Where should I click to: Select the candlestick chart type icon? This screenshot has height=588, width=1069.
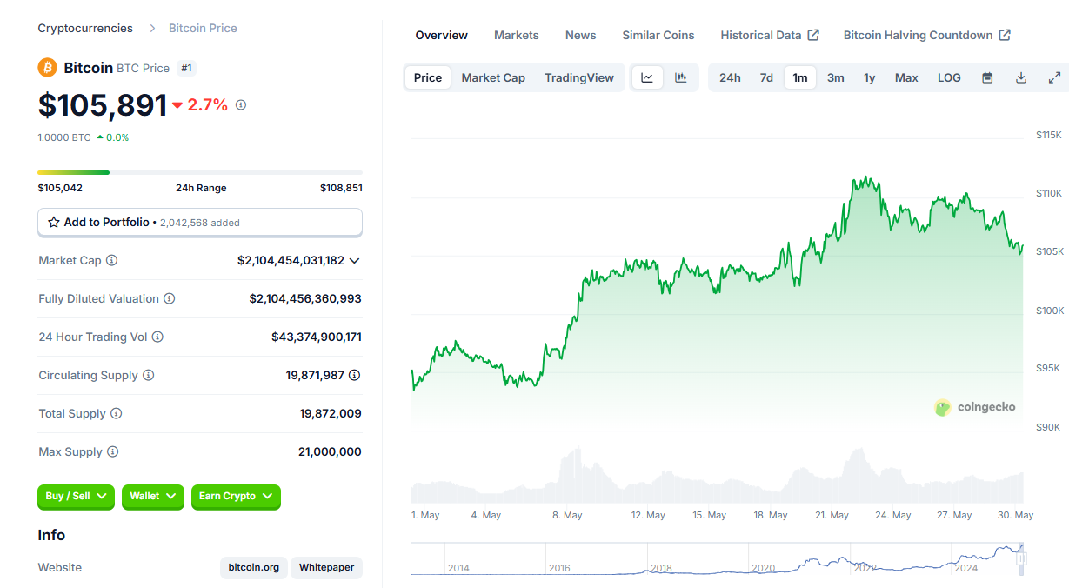[681, 77]
